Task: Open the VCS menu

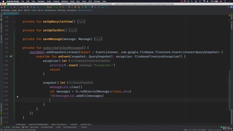Action: [90, 1]
